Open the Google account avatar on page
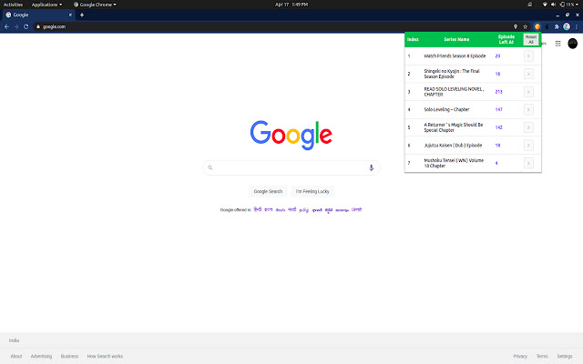Viewport: 583px width, 364px height. click(573, 44)
